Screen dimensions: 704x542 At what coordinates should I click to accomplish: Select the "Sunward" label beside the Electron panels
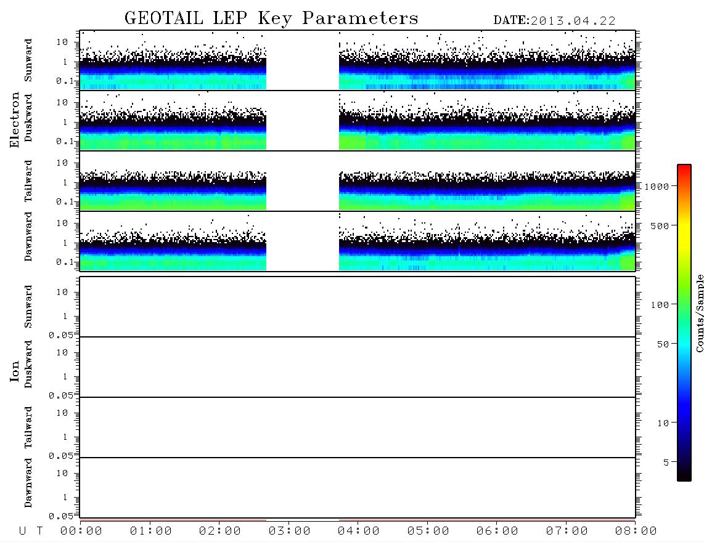(x=28, y=60)
